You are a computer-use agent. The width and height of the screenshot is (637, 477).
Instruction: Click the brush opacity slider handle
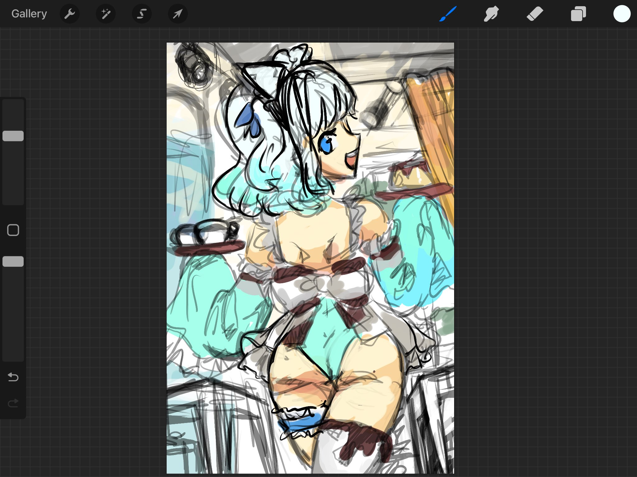pyautogui.click(x=13, y=261)
